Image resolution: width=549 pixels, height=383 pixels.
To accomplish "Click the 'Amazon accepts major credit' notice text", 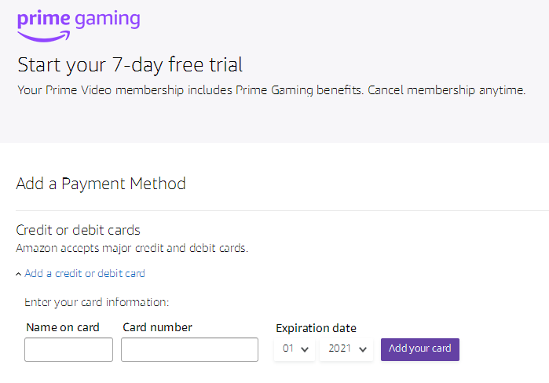I will pyautogui.click(x=132, y=248).
